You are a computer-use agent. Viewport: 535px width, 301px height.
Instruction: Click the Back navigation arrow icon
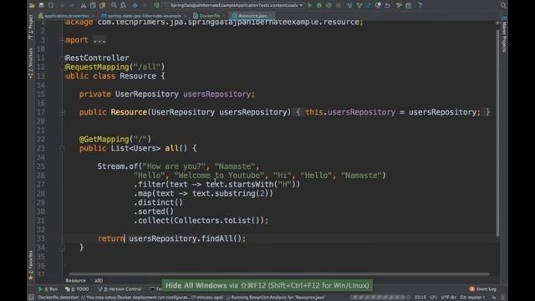[135, 6]
